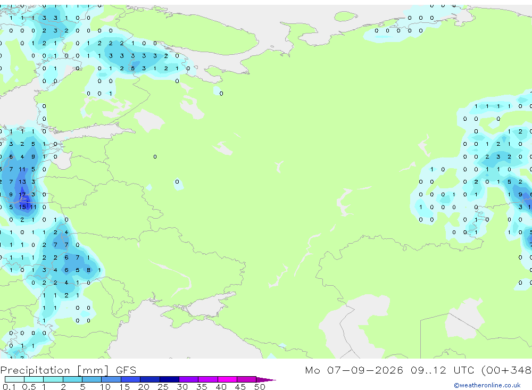Click the legend label "25"

click(x=163, y=387)
